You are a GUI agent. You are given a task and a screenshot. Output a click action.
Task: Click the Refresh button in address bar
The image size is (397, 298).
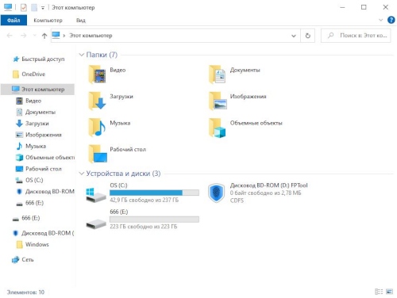coord(307,36)
